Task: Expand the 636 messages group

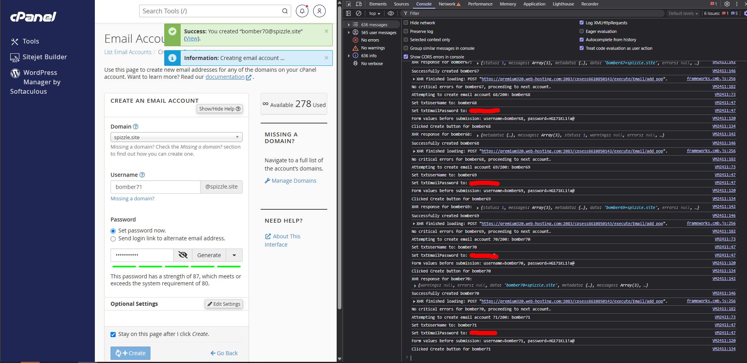Action: [x=349, y=25]
